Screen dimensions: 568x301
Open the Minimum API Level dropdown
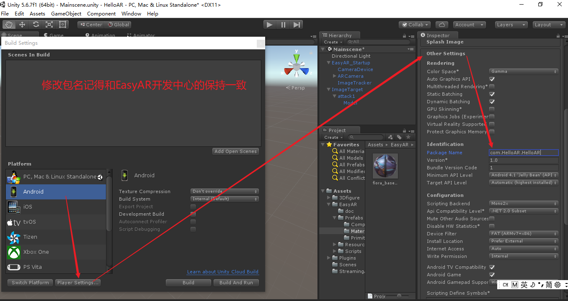pyautogui.click(x=524, y=175)
